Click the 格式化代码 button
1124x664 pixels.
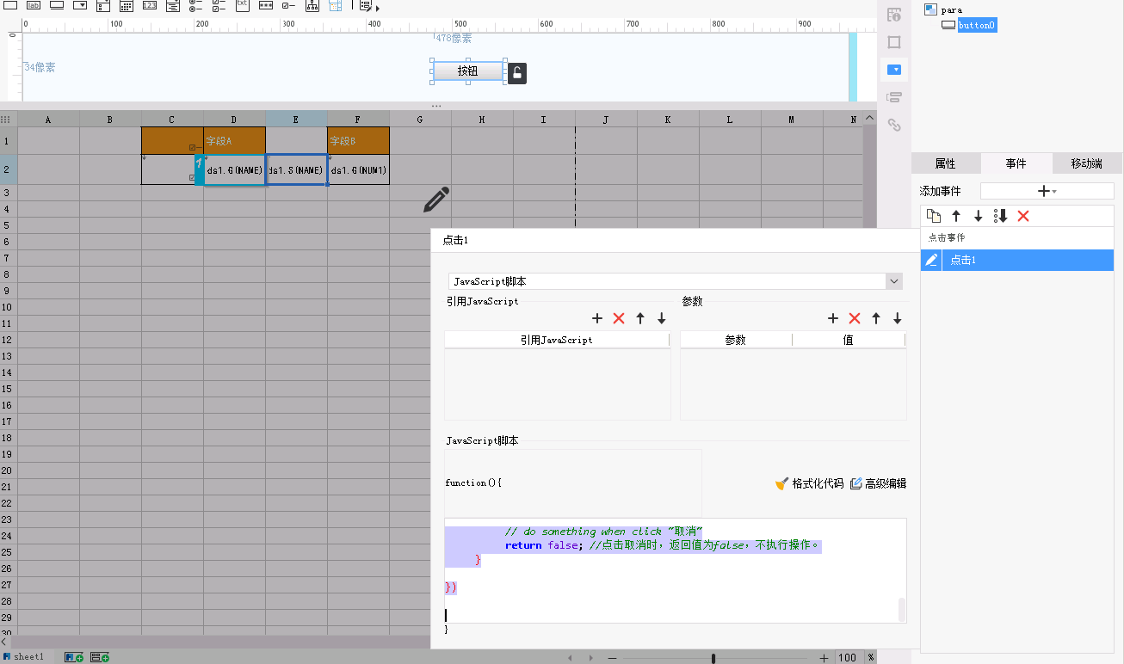click(810, 484)
